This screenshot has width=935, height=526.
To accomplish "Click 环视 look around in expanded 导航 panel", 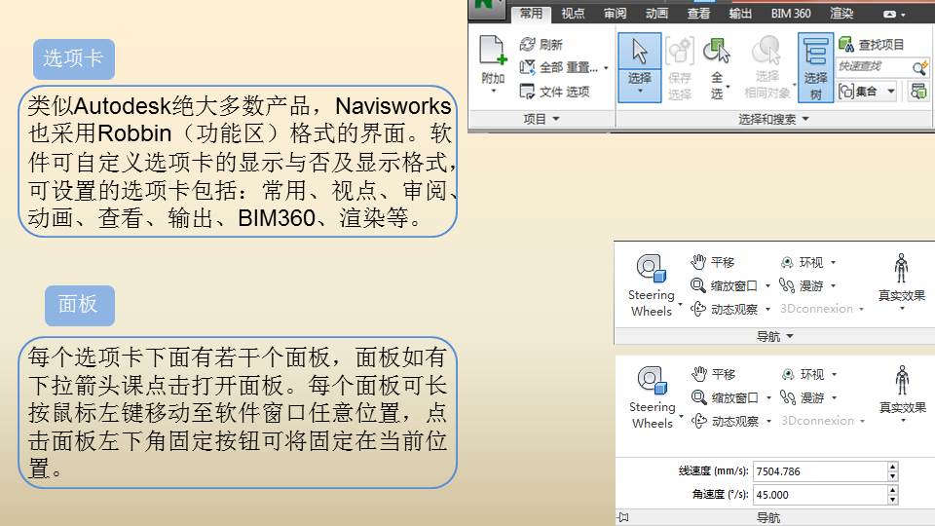I will pyautogui.click(x=804, y=374).
